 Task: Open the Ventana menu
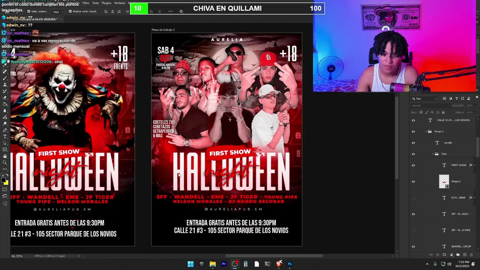tap(120, 3)
